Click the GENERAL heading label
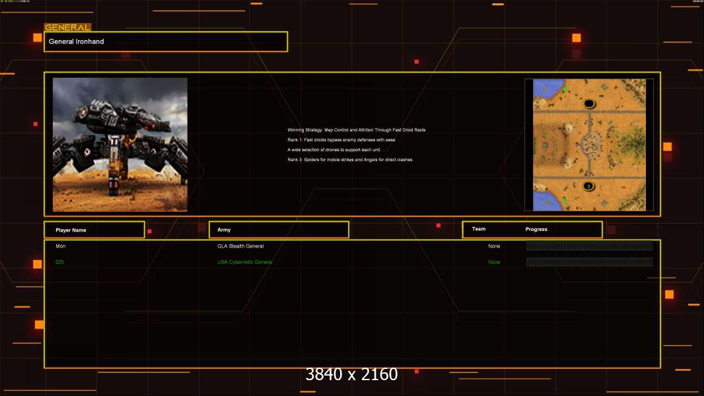Viewport: 704px width, 396px height. tap(68, 27)
